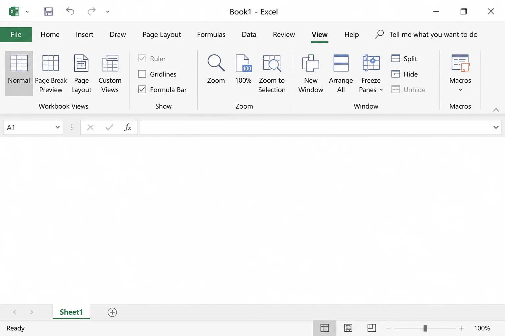Switch to the Home tab

point(50,34)
